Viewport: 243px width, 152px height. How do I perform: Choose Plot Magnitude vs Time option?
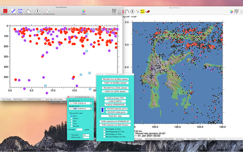[x=104, y=132]
